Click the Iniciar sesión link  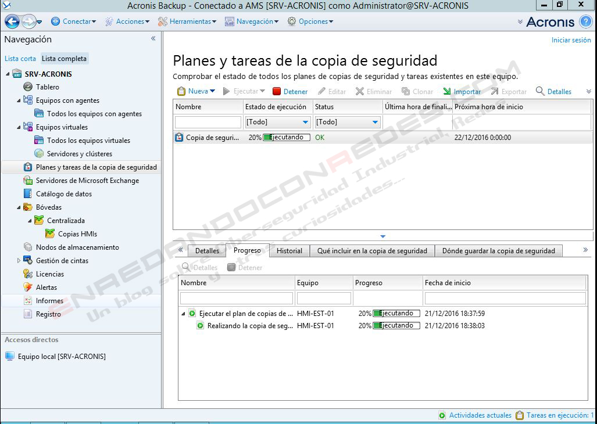[x=571, y=40]
